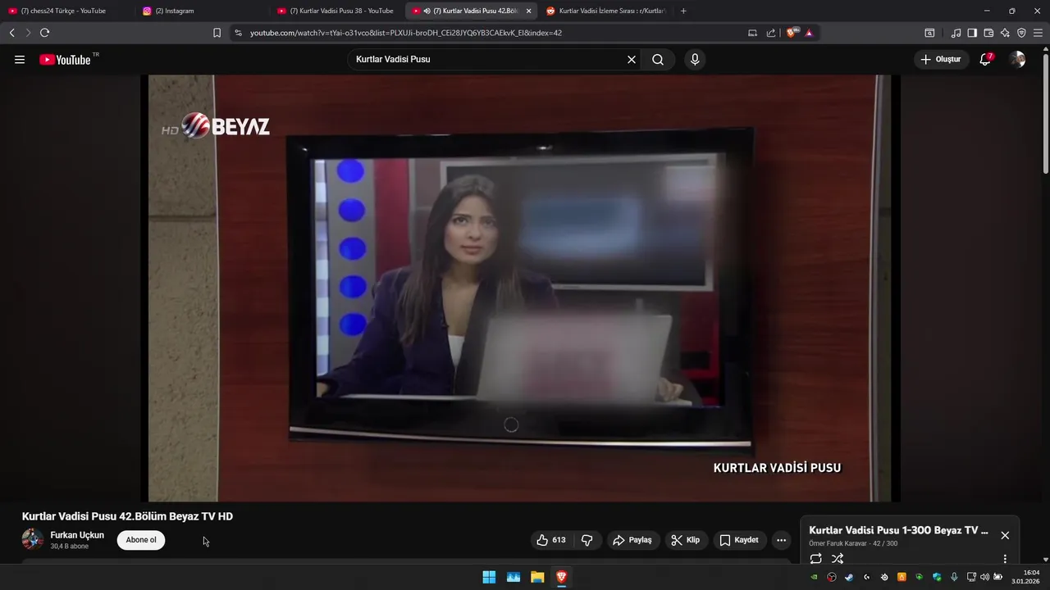Open the Windows Start menu
Viewport: 1050px width, 590px height.
pyautogui.click(x=489, y=577)
